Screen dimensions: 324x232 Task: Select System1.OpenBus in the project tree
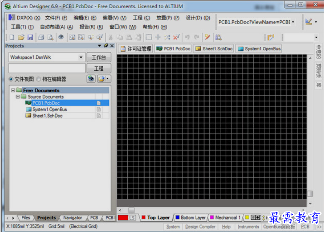pos(49,109)
